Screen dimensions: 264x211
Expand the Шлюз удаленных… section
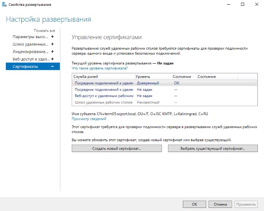[x=52, y=44]
